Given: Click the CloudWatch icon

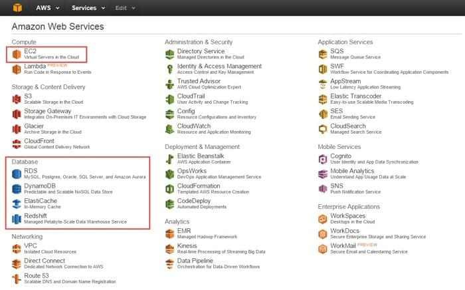Looking at the screenshot, I should point(169,129).
